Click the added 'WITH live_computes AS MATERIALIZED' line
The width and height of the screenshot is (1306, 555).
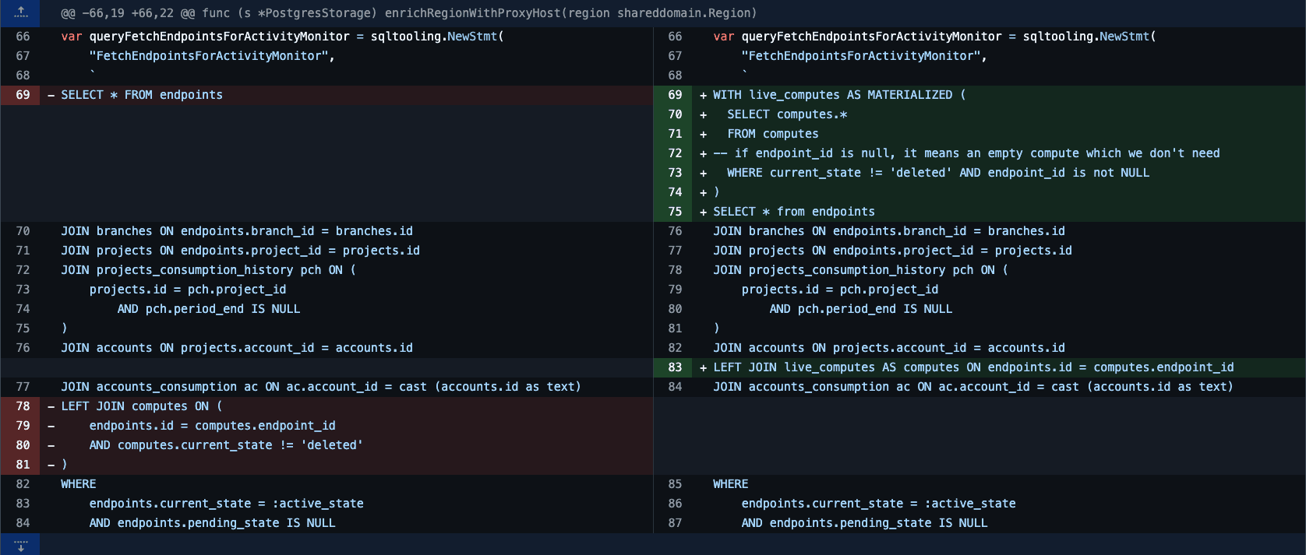(839, 95)
